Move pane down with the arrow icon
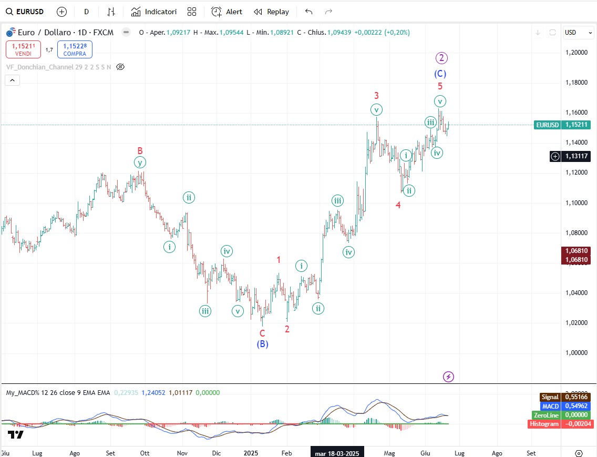 [x=538, y=33]
